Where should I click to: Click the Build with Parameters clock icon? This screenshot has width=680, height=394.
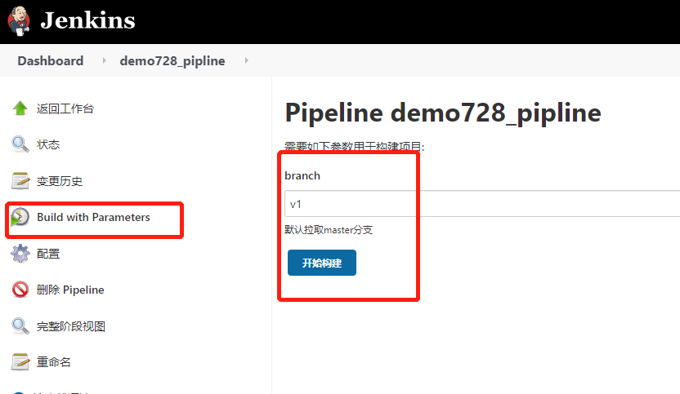click(20, 217)
